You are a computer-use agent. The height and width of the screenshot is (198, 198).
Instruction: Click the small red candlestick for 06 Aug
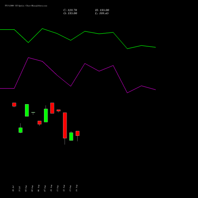[x=40, y=123]
